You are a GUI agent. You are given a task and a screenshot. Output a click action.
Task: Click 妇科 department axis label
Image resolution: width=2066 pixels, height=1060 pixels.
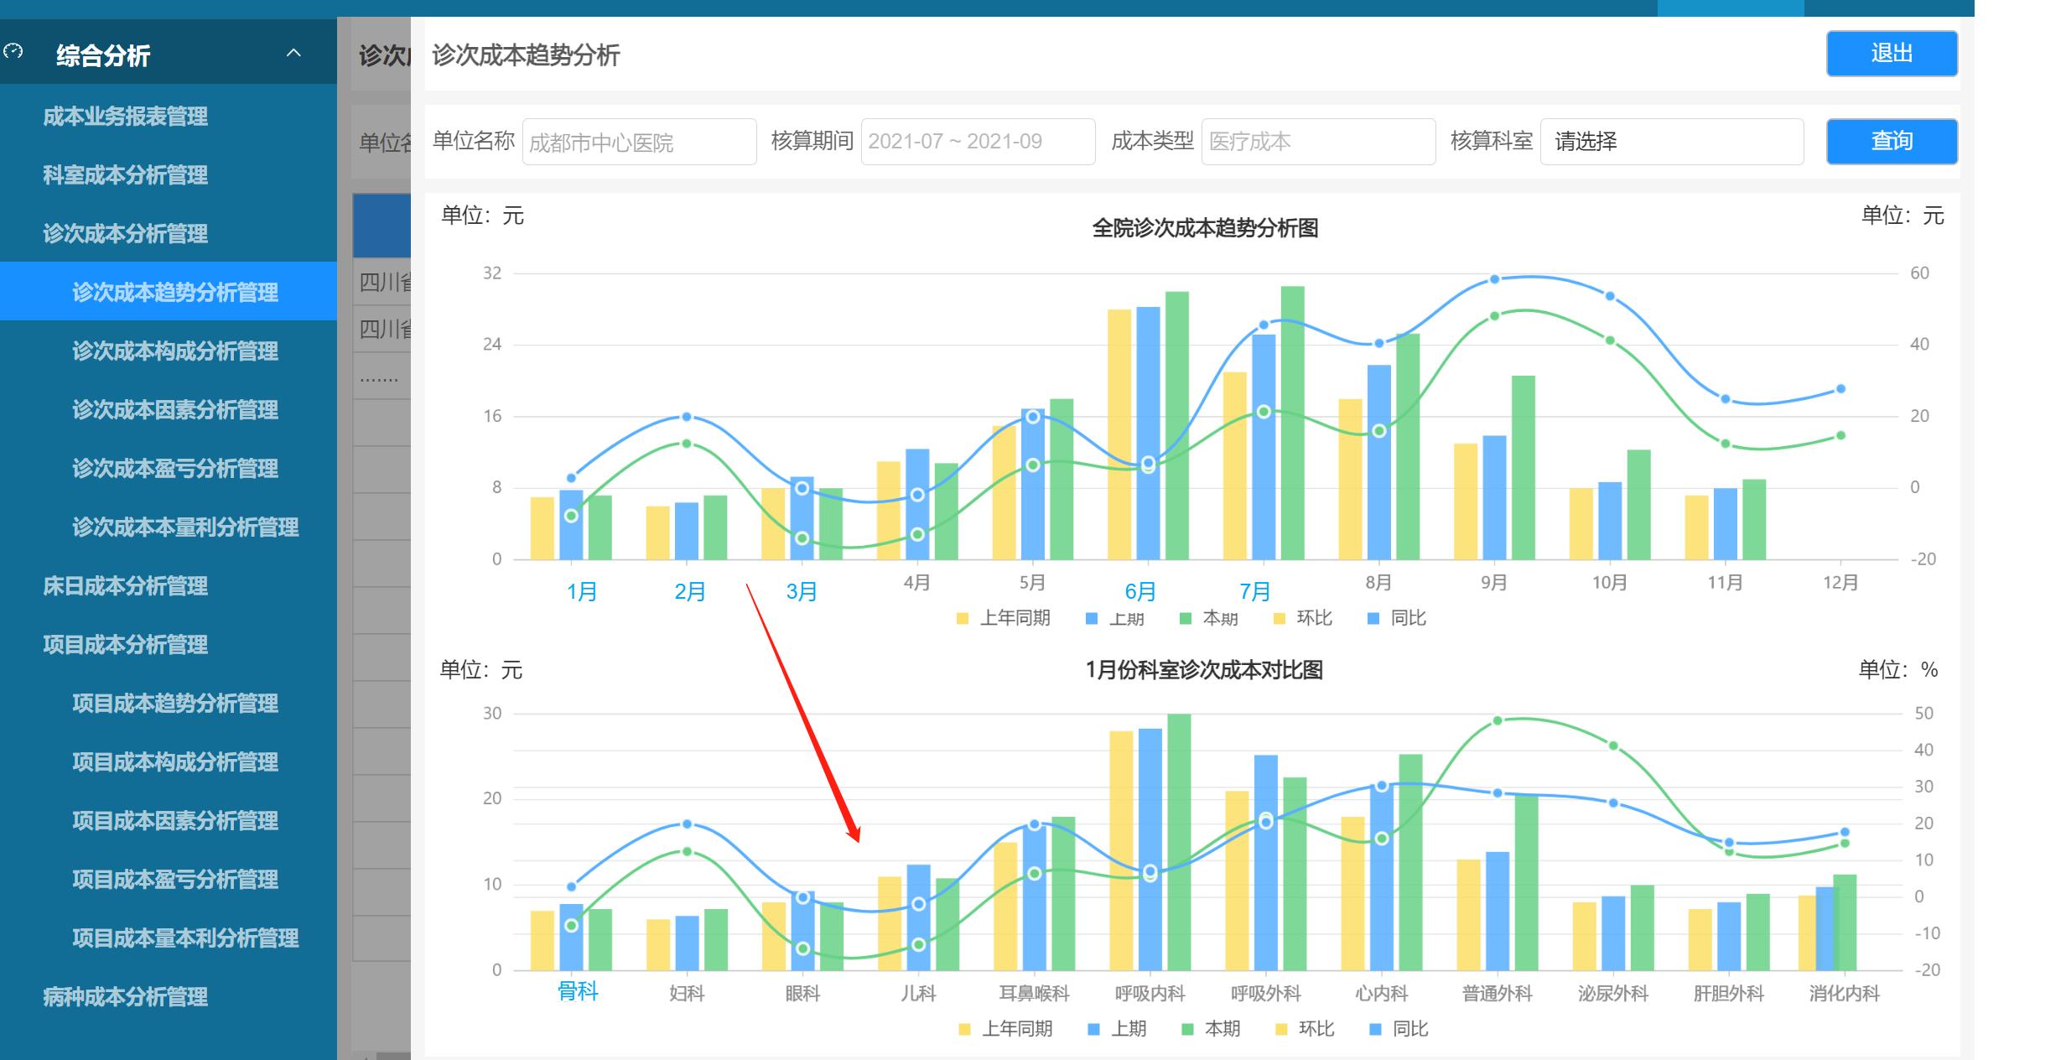[687, 994]
